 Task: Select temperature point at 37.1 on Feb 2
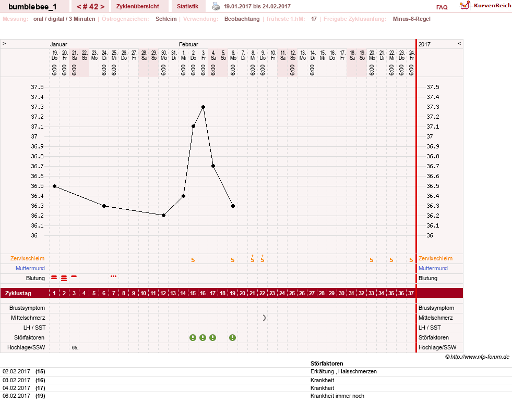pyautogui.click(x=193, y=127)
